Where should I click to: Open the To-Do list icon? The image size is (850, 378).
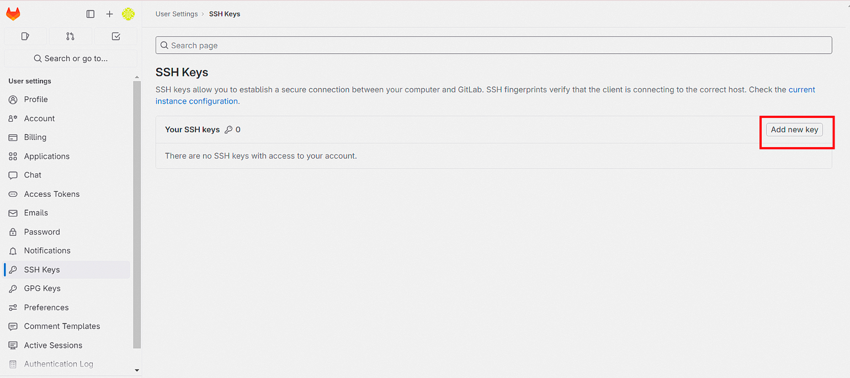116,36
